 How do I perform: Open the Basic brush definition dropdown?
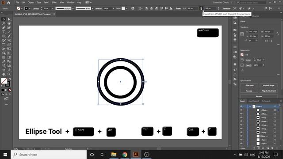[92, 8]
